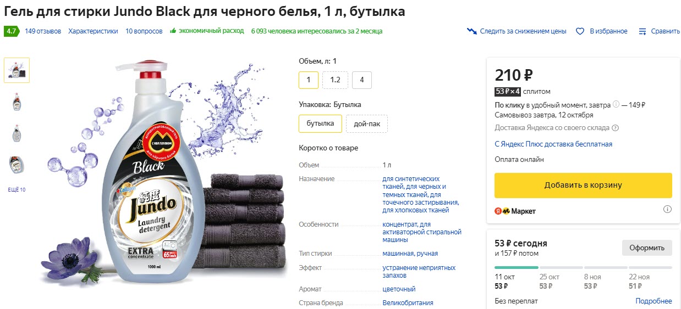This screenshot has height=309, width=681.
Task: Click the thumbs-up economical usage icon
Action: tap(173, 31)
